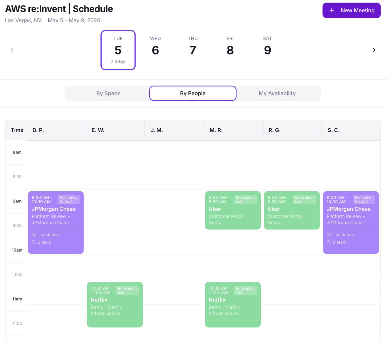Click the Innovation Lab badge on Uber's M.R. card

245,199
